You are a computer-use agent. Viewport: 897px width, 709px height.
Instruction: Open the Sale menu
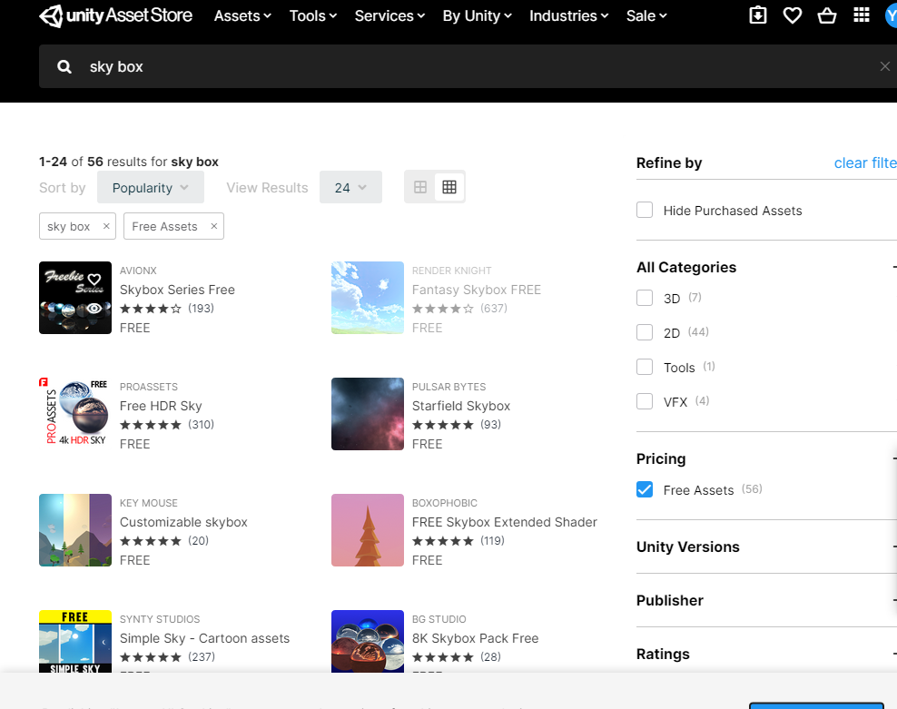point(646,16)
